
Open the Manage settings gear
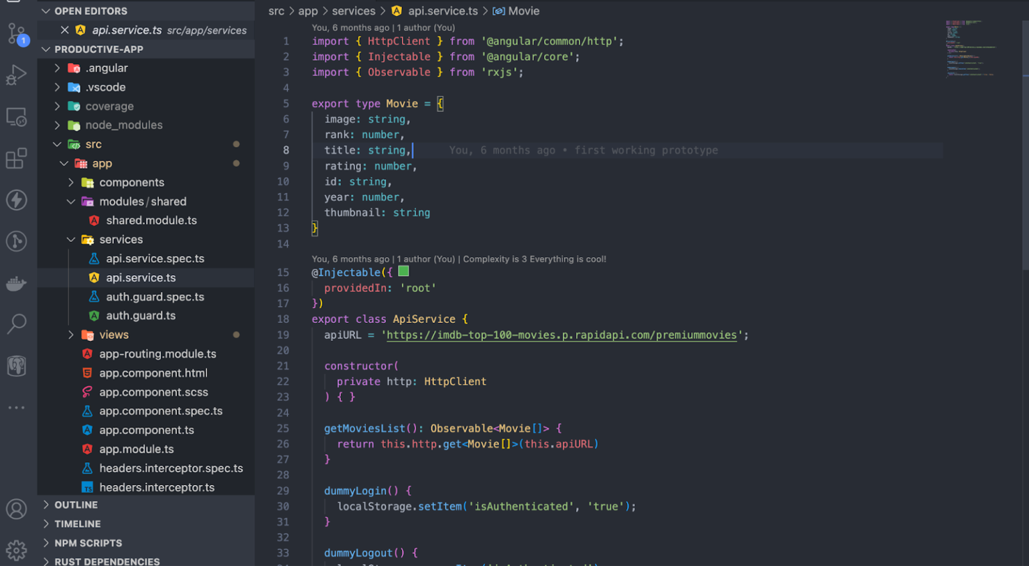pyautogui.click(x=16, y=550)
